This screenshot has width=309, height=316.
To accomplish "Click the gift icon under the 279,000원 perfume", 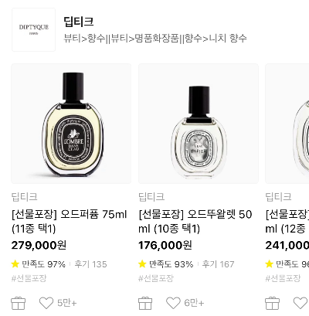I will point(19,303).
